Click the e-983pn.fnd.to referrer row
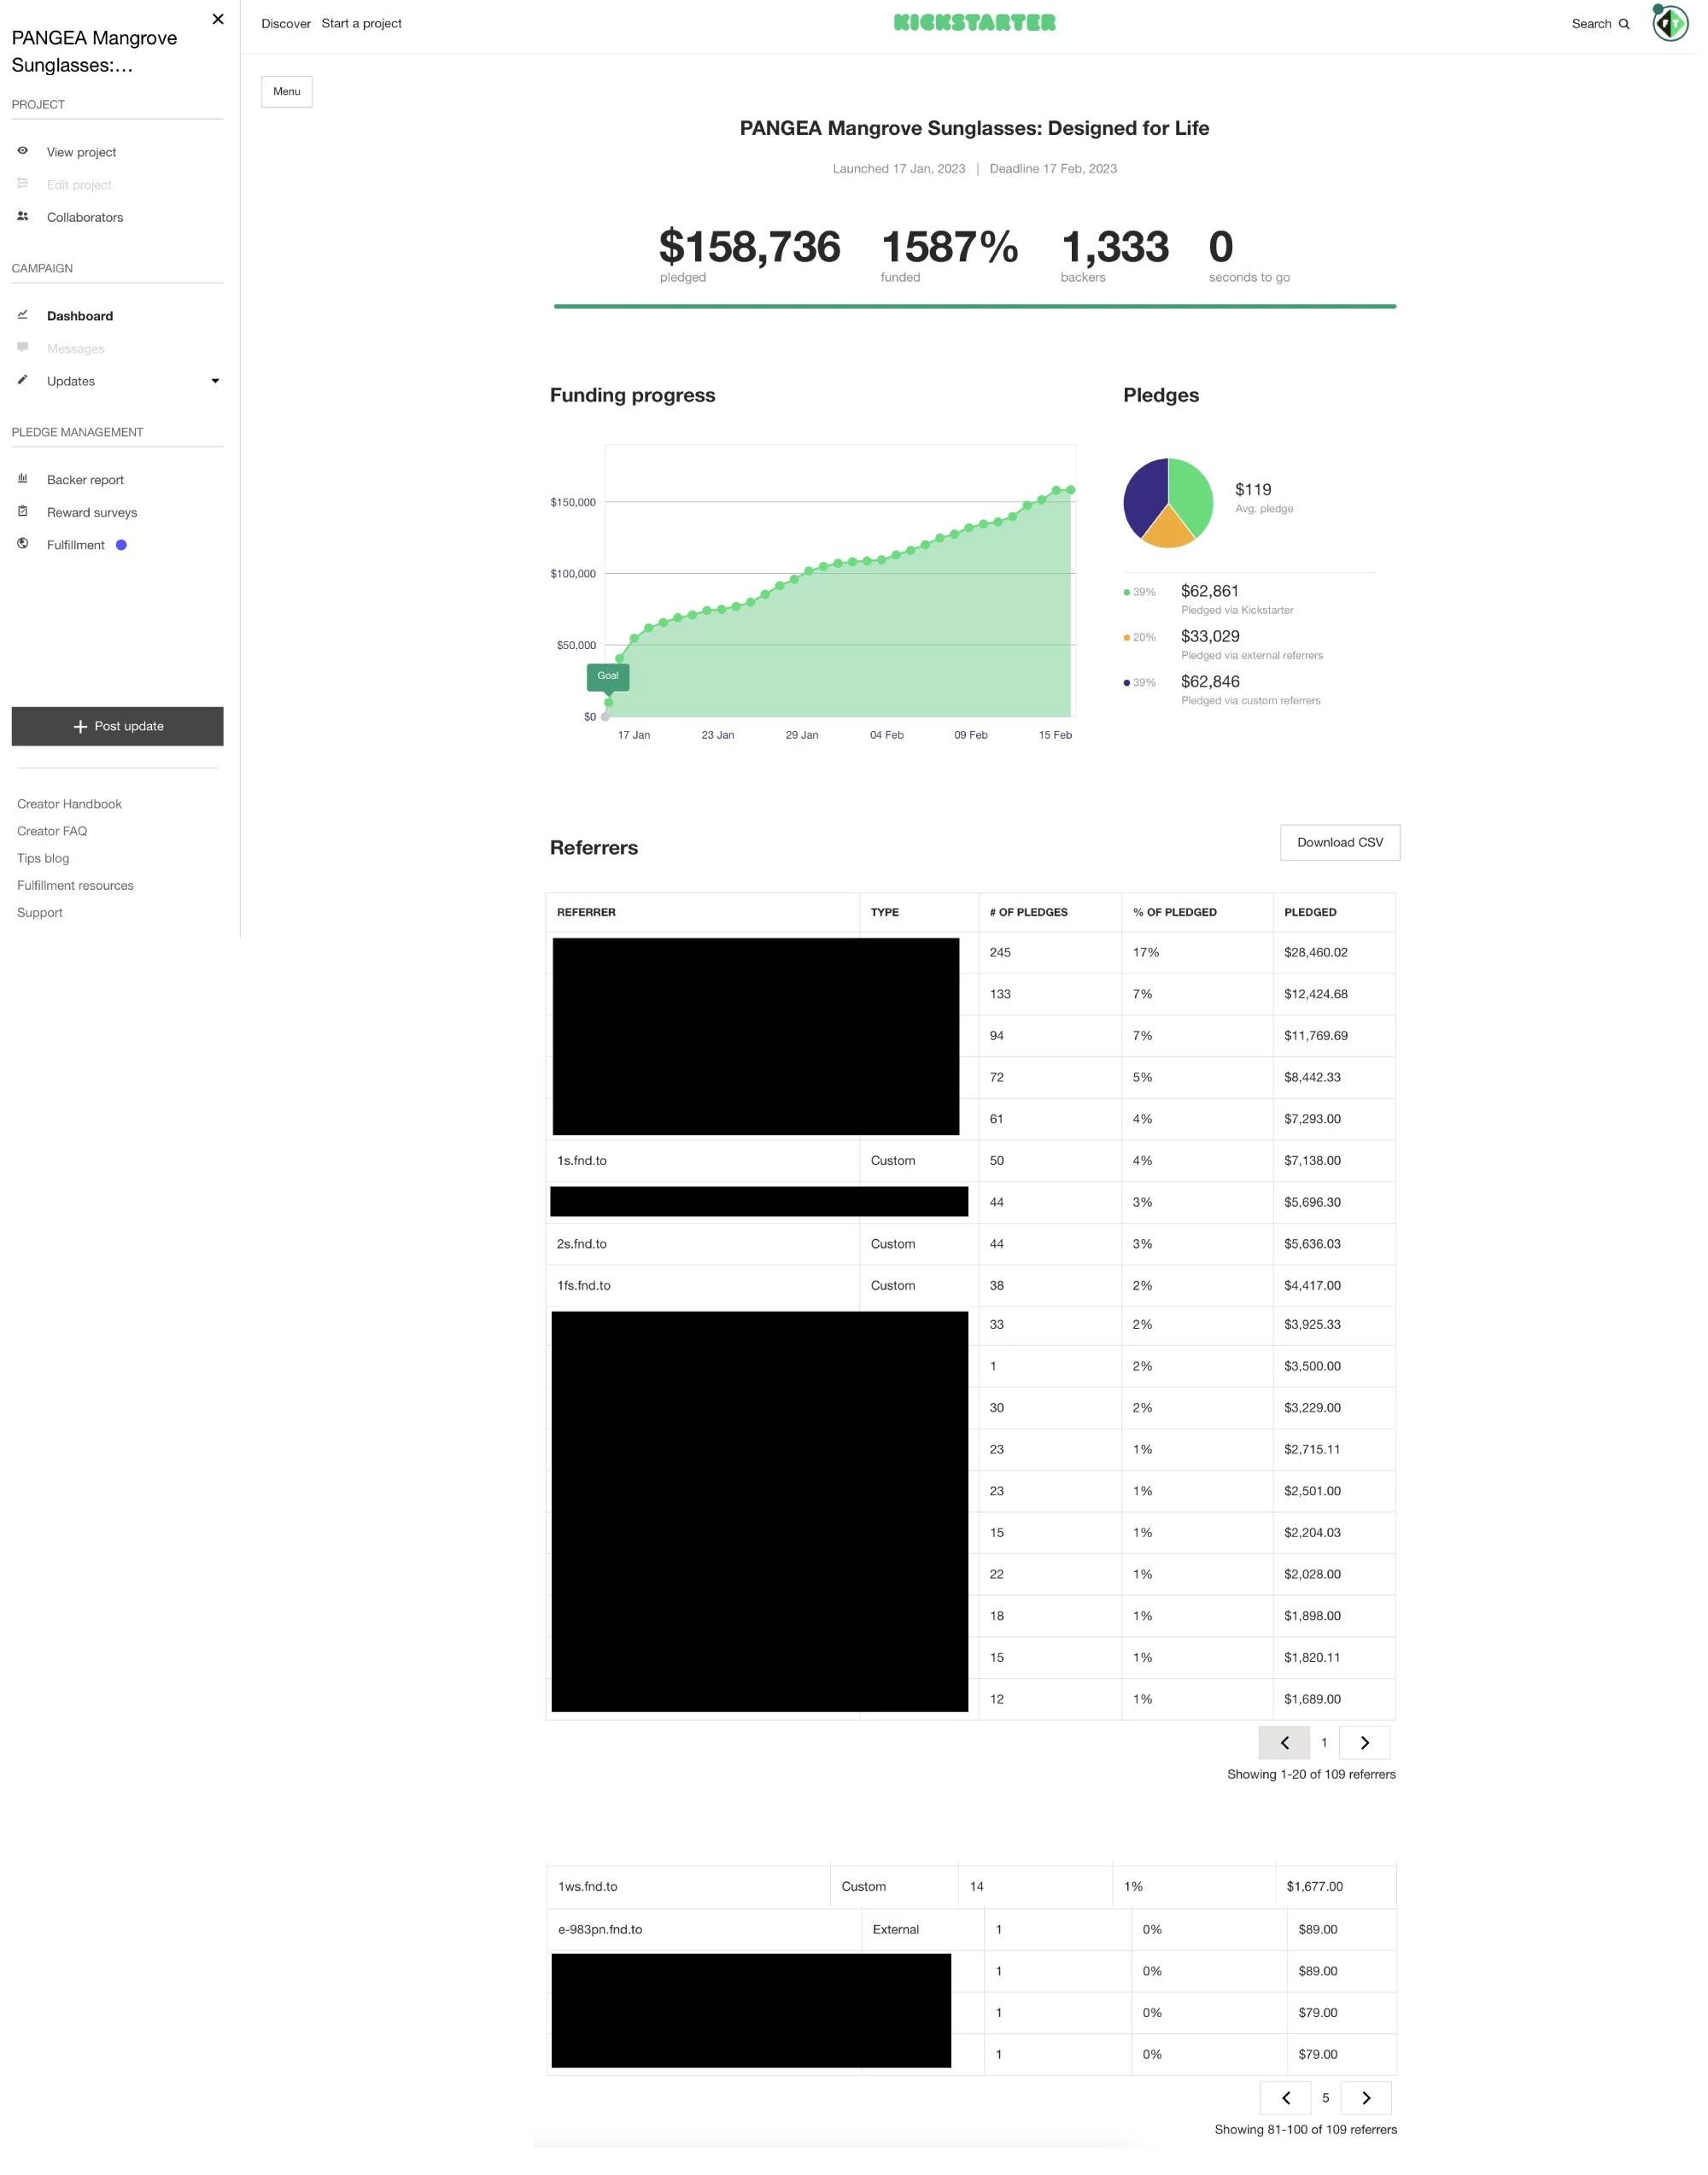The image size is (1708, 2175). click(x=972, y=1929)
